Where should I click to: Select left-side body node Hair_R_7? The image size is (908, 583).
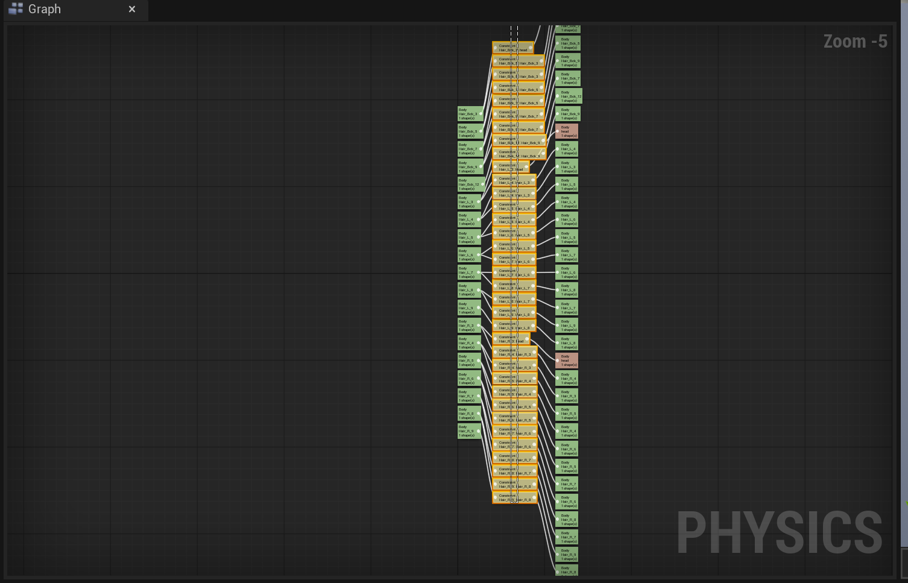click(x=470, y=396)
